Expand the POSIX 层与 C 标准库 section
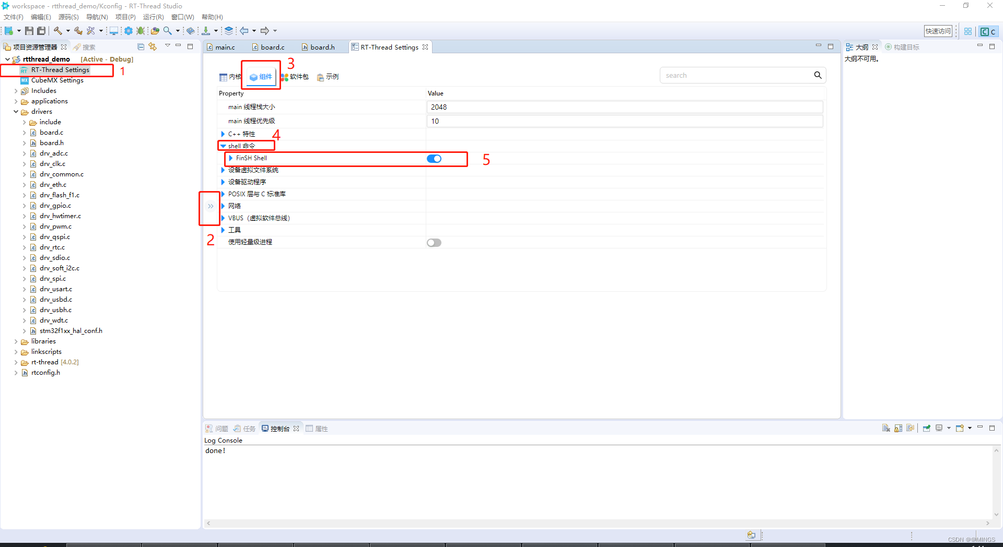 [x=223, y=194]
